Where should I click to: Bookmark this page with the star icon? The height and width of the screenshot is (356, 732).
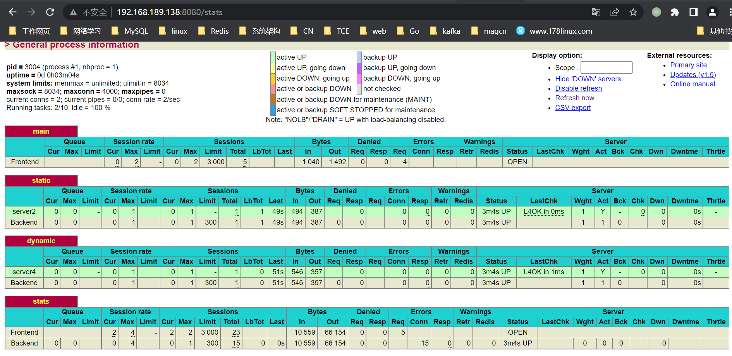tap(633, 12)
